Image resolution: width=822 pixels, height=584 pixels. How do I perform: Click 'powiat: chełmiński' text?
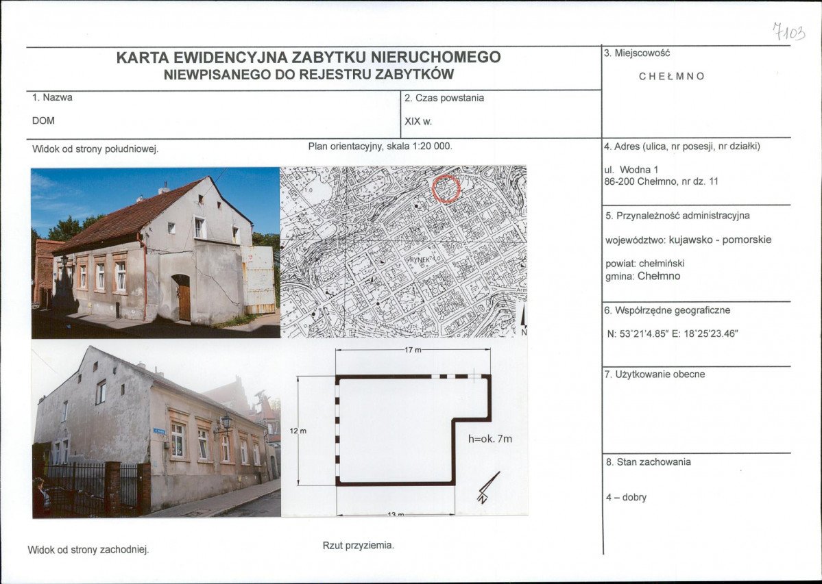(645, 264)
